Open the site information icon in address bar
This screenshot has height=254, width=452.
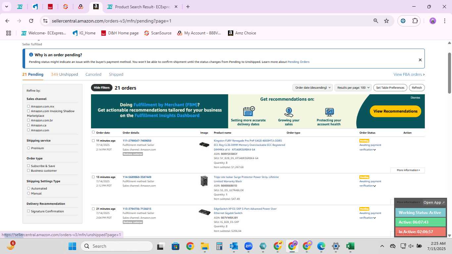(45, 21)
